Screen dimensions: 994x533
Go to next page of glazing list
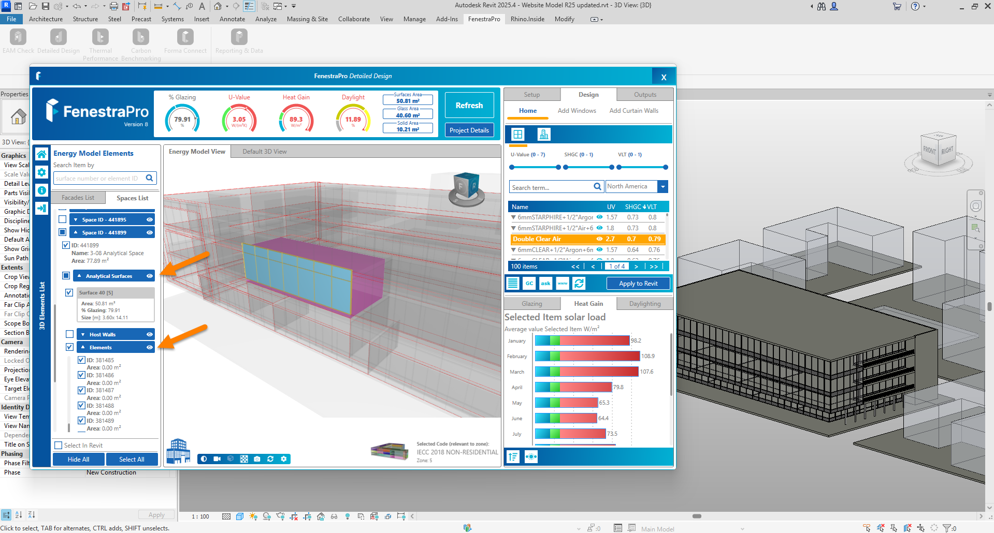coord(636,266)
